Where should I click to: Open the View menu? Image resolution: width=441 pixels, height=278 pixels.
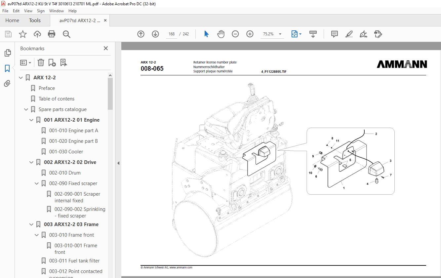point(28,11)
